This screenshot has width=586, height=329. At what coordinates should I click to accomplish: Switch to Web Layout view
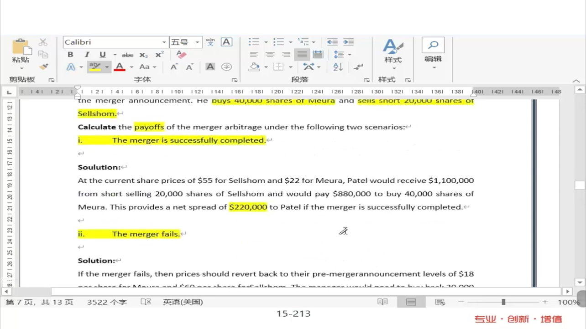click(440, 302)
